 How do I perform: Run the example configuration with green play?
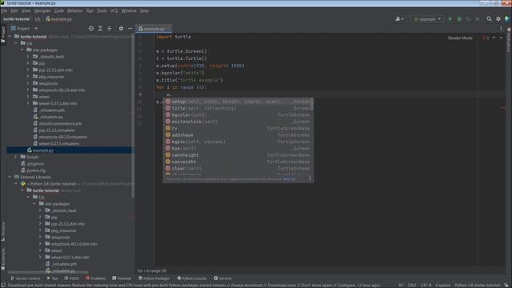tap(450, 19)
